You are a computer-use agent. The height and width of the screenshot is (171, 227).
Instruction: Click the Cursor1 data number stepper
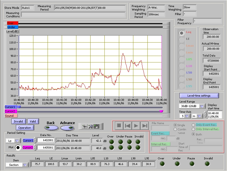35,140
